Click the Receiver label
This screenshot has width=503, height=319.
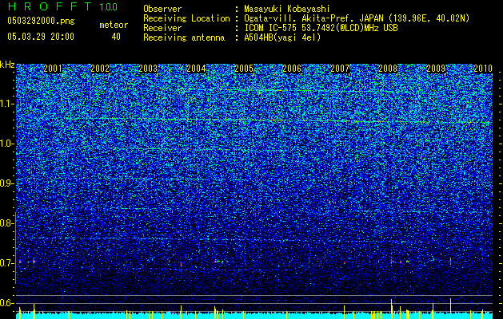click(x=162, y=28)
